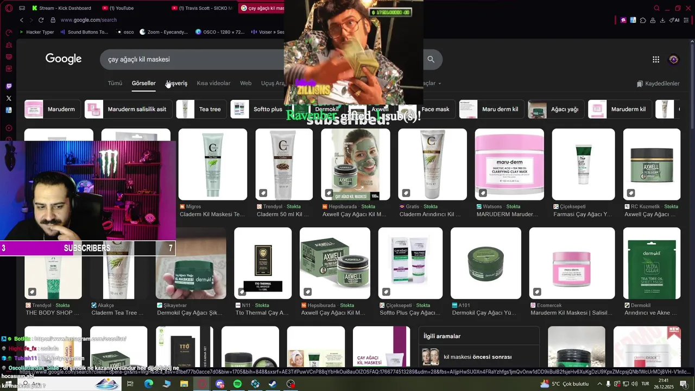The height and width of the screenshot is (391, 695).
Task: Select the Web search tab
Action: click(x=246, y=83)
